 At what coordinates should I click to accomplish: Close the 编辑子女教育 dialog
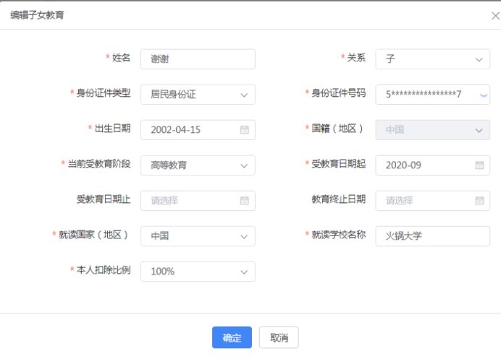pyautogui.click(x=495, y=16)
